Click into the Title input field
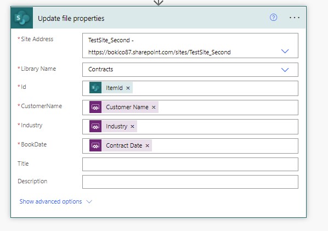This screenshot has width=328, height=231. [190, 164]
